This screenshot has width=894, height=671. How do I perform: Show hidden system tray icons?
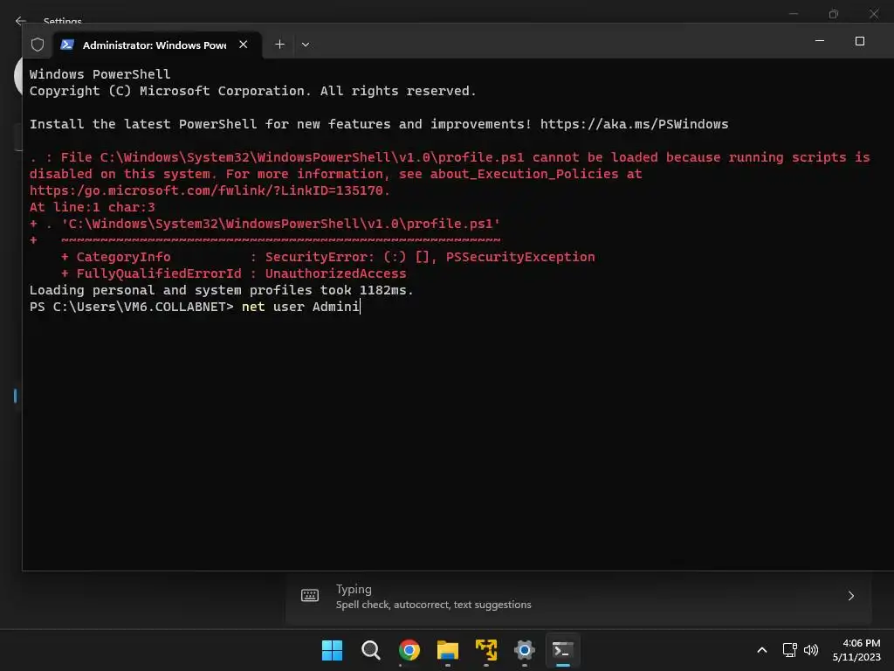tap(761, 650)
